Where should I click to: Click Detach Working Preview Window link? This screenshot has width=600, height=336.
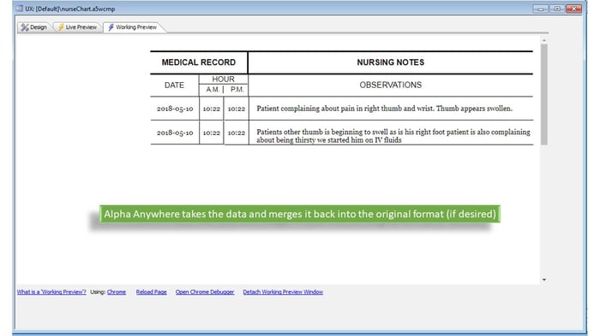pos(283,292)
